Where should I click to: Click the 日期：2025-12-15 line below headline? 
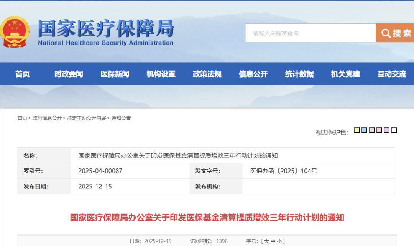click(x=151, y=241)
